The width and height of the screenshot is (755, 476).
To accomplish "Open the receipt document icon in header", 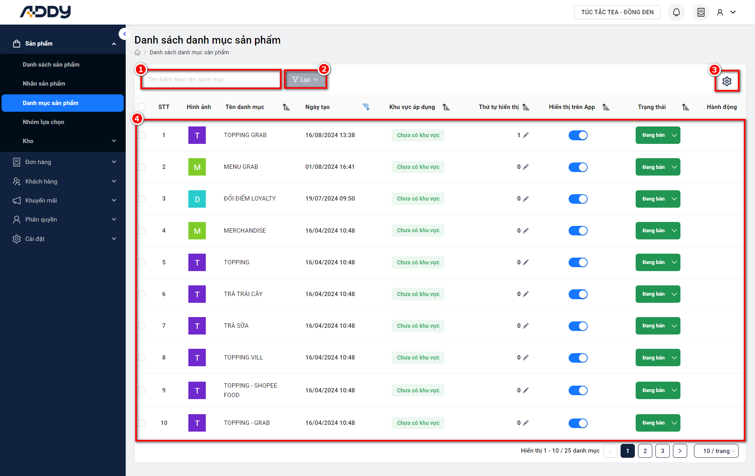I will [701, 12].
